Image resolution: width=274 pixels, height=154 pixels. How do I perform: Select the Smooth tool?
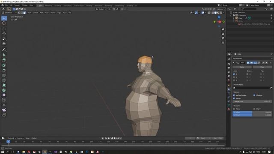pyautogui.click(x=4, y=95)
